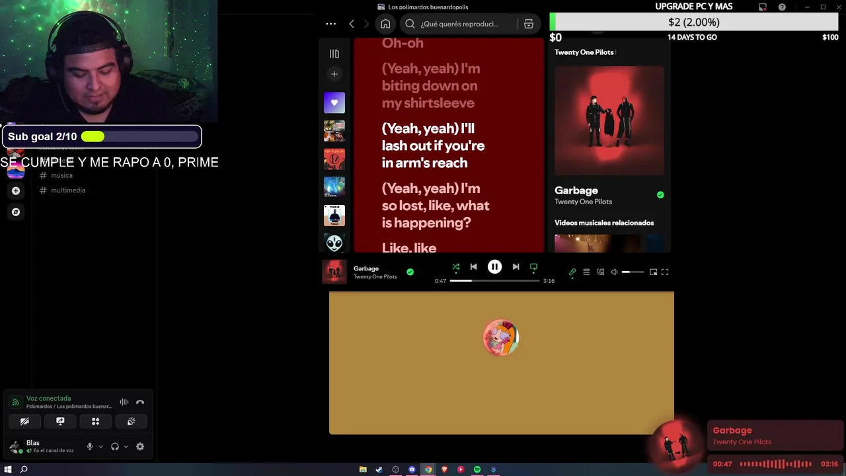Seek in the song progress bar
846x476 pixels.
point(494,280)
